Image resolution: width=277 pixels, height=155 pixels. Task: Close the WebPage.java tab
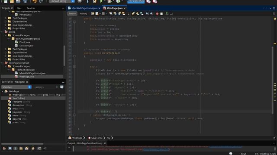click(x=125, y=8)
